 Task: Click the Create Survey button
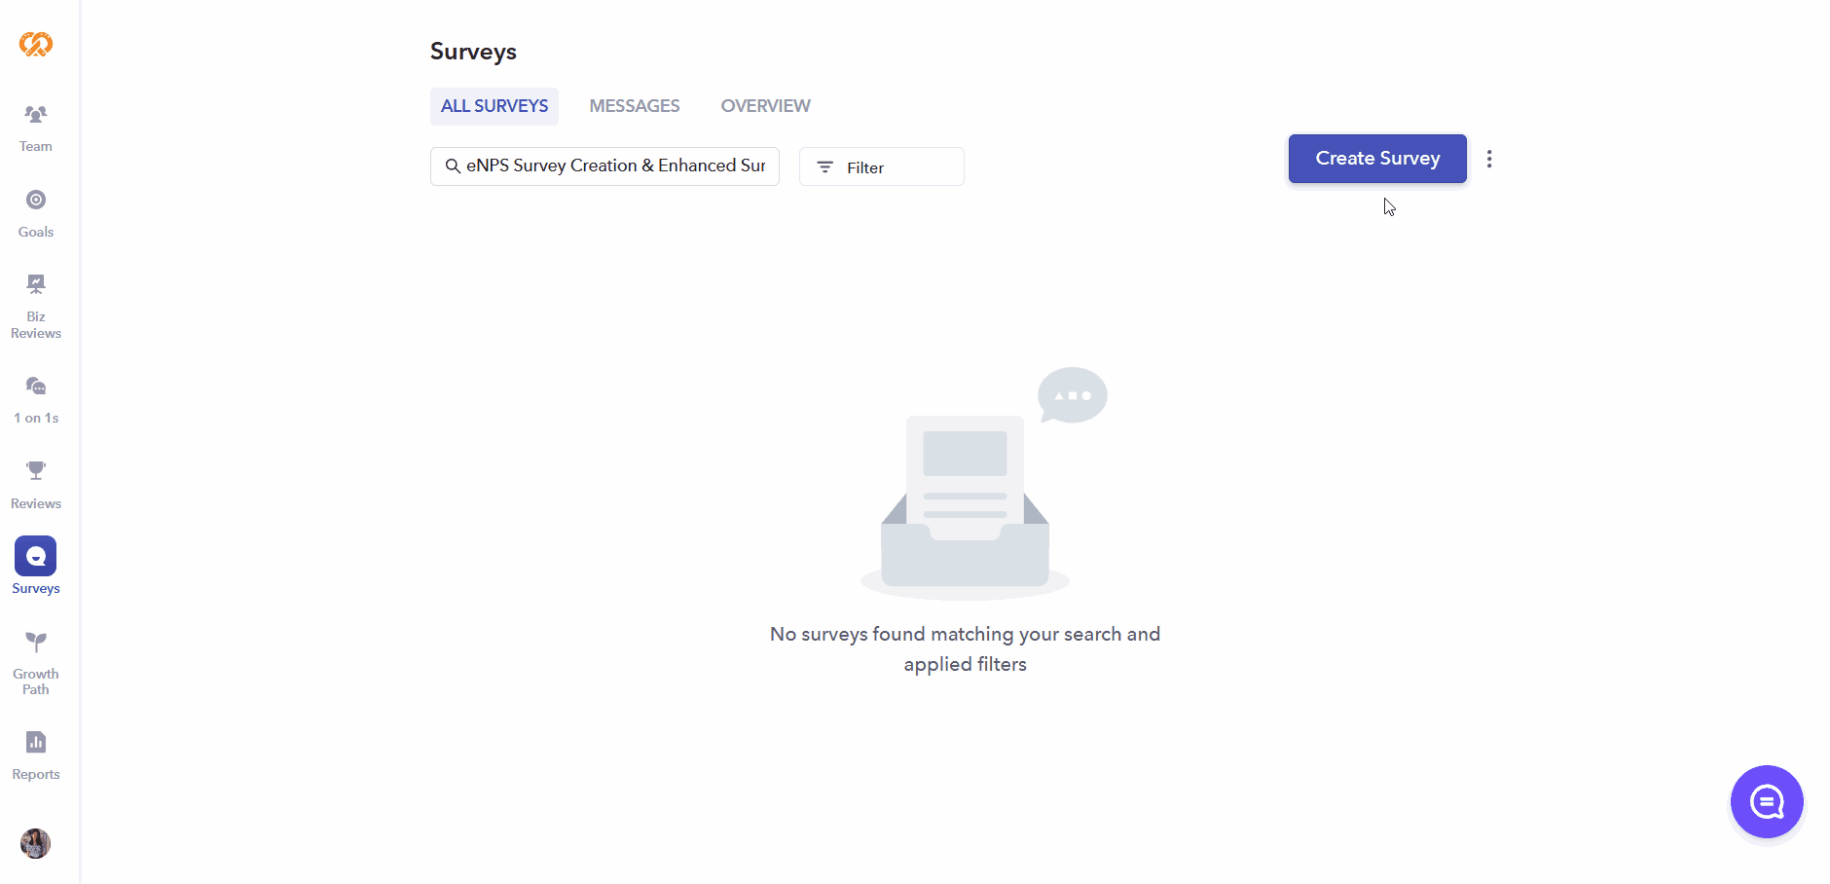pos(1377,159)
